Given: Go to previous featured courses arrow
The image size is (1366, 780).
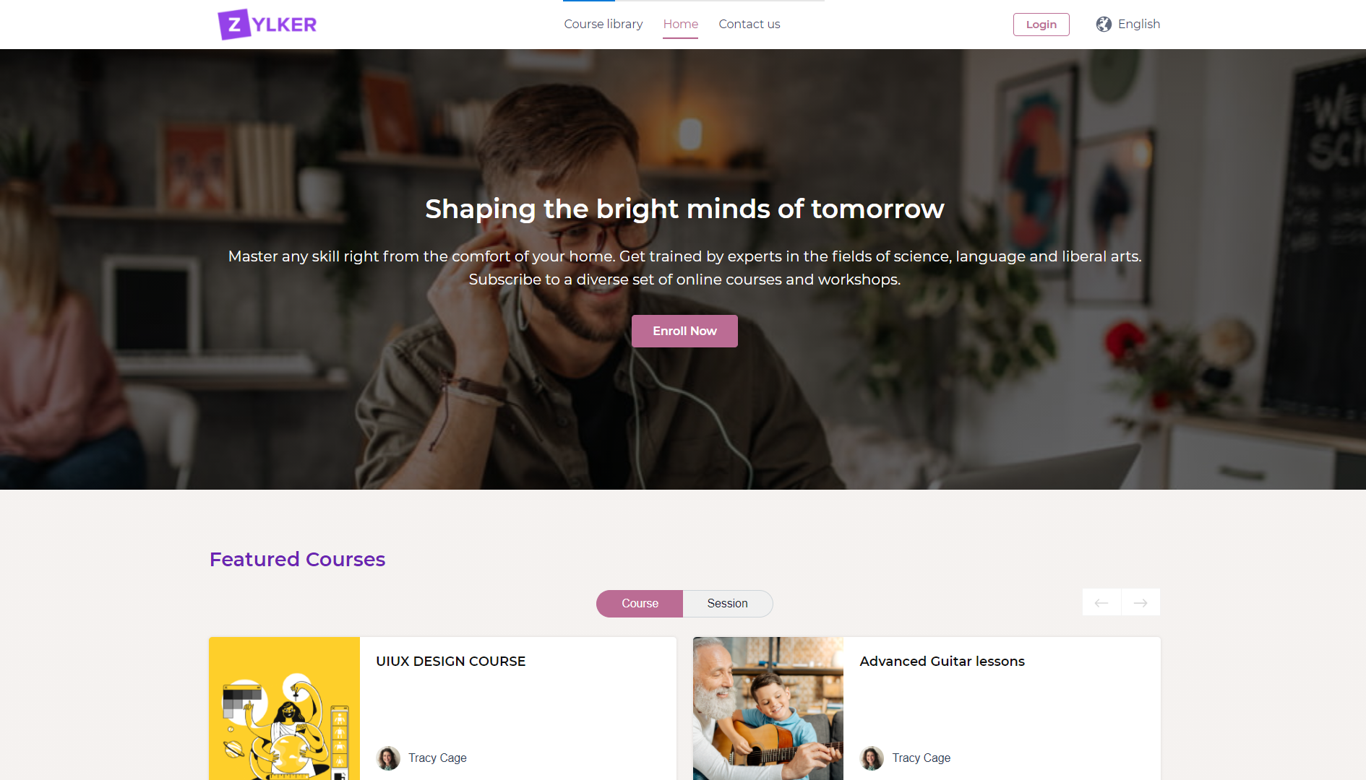Looking at the screenshot, I should click(x=1101, y=602).
